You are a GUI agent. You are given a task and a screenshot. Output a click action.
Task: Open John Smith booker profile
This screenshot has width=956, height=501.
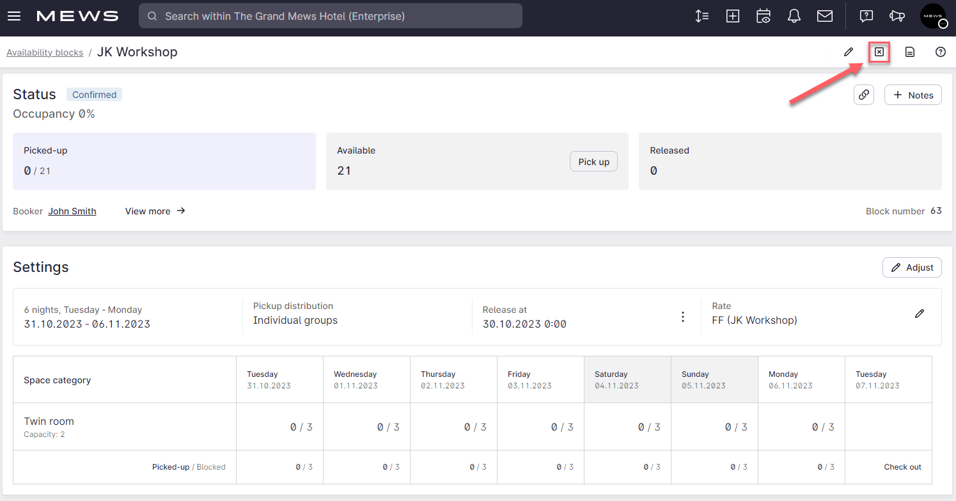72,211
